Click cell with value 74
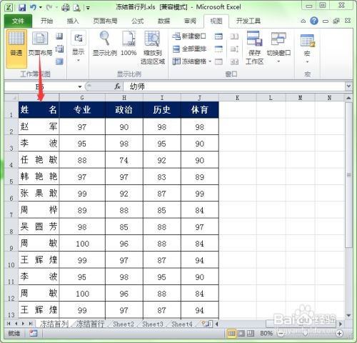The width and height of the screenshot is (357, 343). tap(124, 160)
